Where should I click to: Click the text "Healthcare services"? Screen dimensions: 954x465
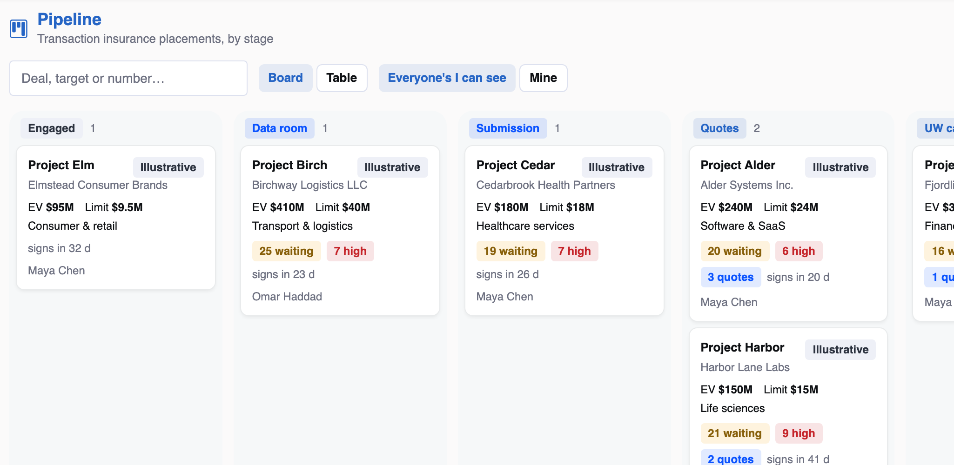pos(525,226)
